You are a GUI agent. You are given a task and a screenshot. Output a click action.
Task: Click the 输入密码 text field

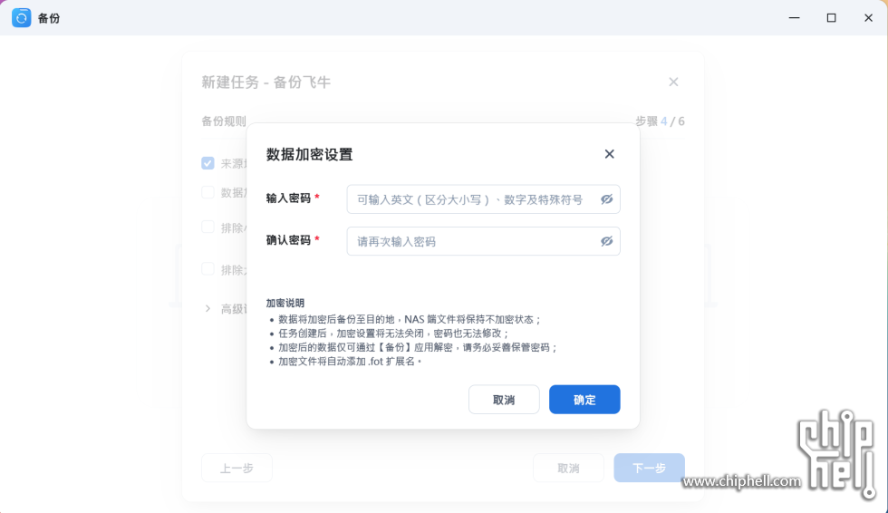tap(471, 199)
